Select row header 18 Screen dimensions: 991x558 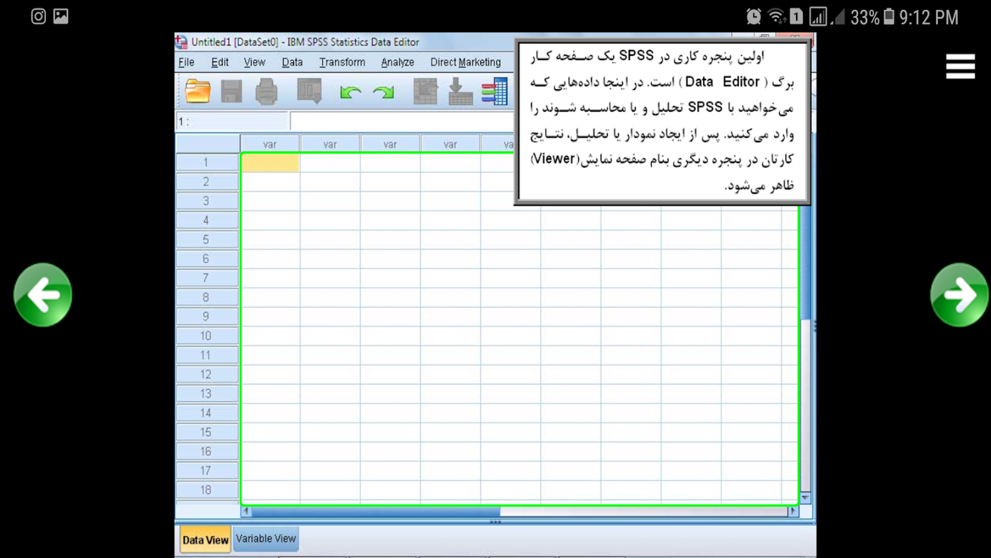pos(207,490)
